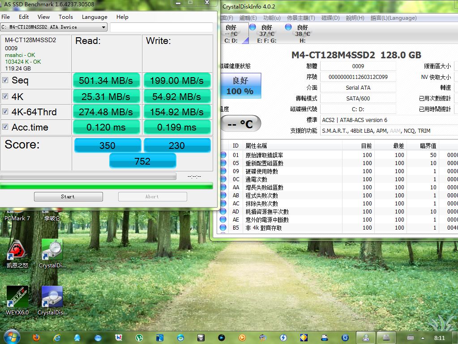
Task: Open the Tools menu in AS SSD
Action: (x=66, y=17)
